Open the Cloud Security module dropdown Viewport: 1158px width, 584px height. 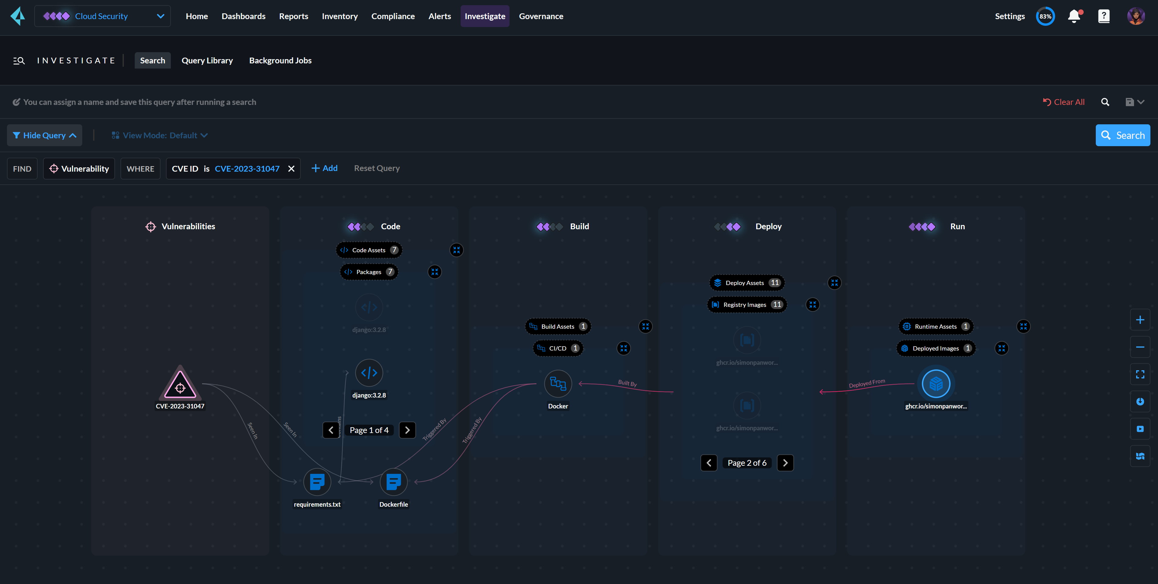pos(103,16)
